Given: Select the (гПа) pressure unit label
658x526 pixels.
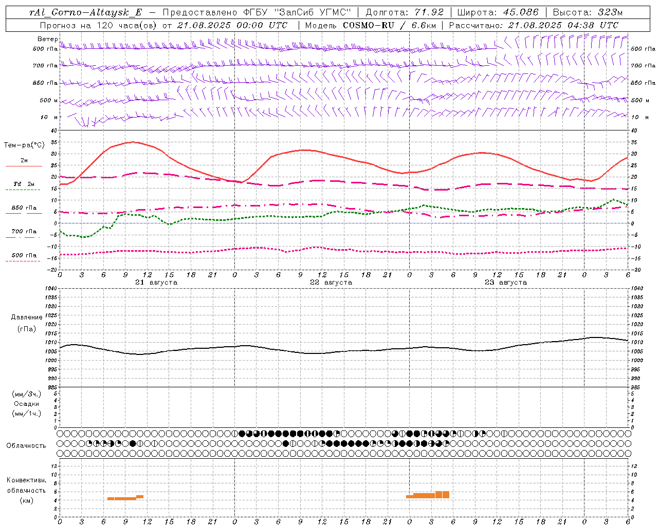Looking at the screenshot, I should click(27, 329).
